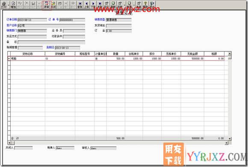Click the horizontal scrollbar left arrow
Image resolution: width=248 pixels, height=167 pixels.
pos(9,143)
